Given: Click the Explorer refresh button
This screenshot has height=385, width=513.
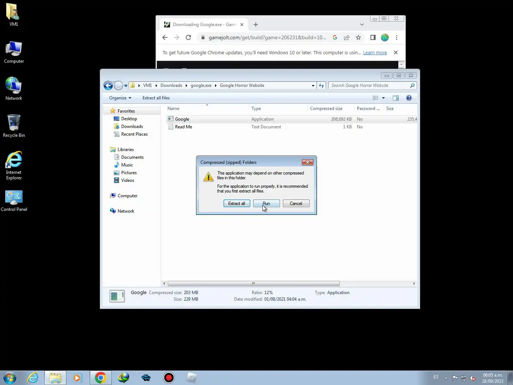Looking at the screenshot, I should [x=321, y=85].
